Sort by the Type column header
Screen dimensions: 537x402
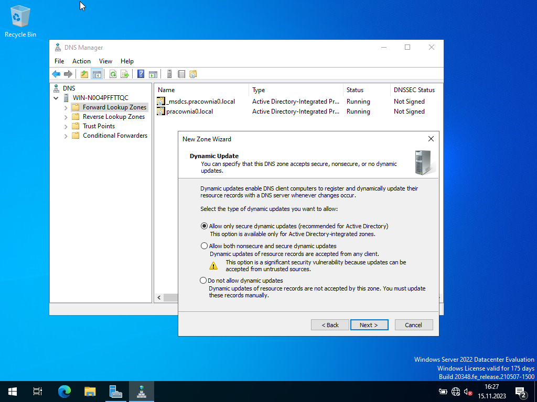click(x=296, y=90)
